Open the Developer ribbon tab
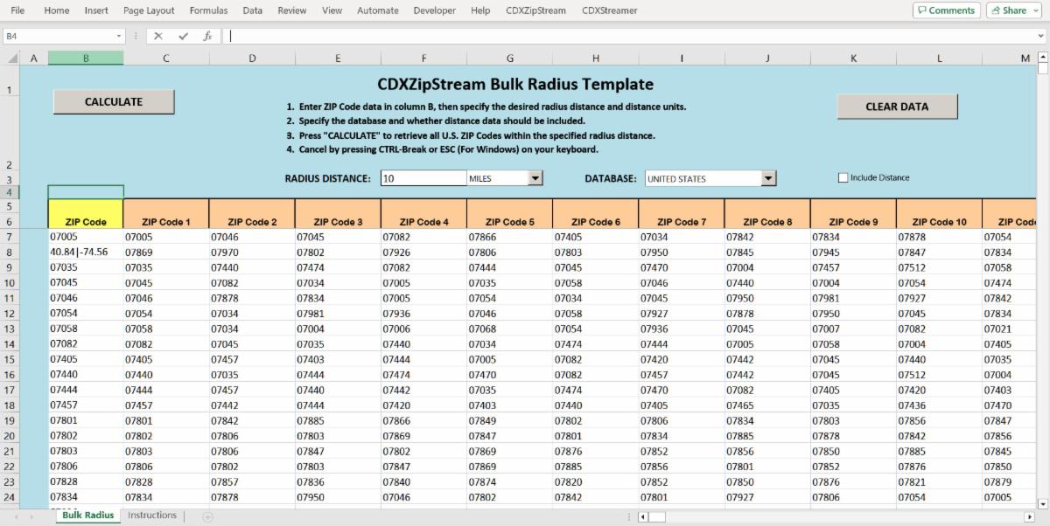Image resolution: width=1050 pixels, height=526 pixels. [435, 10]
